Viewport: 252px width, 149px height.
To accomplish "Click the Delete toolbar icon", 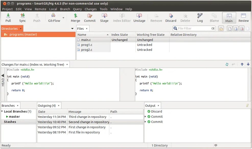I will click(185, 16).
